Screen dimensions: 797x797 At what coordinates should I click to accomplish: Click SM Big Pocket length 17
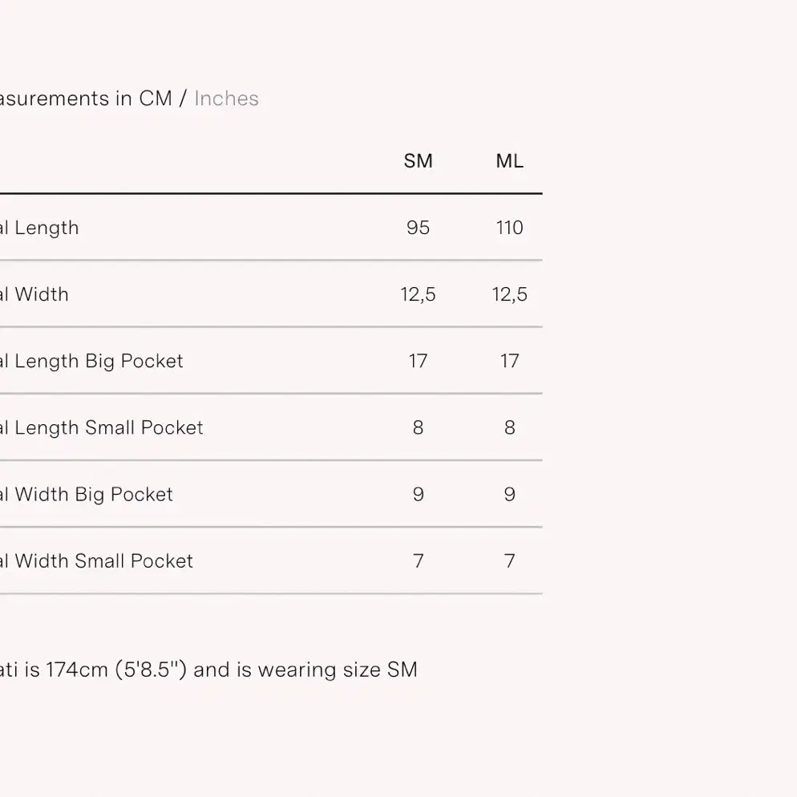pos(418,361)
